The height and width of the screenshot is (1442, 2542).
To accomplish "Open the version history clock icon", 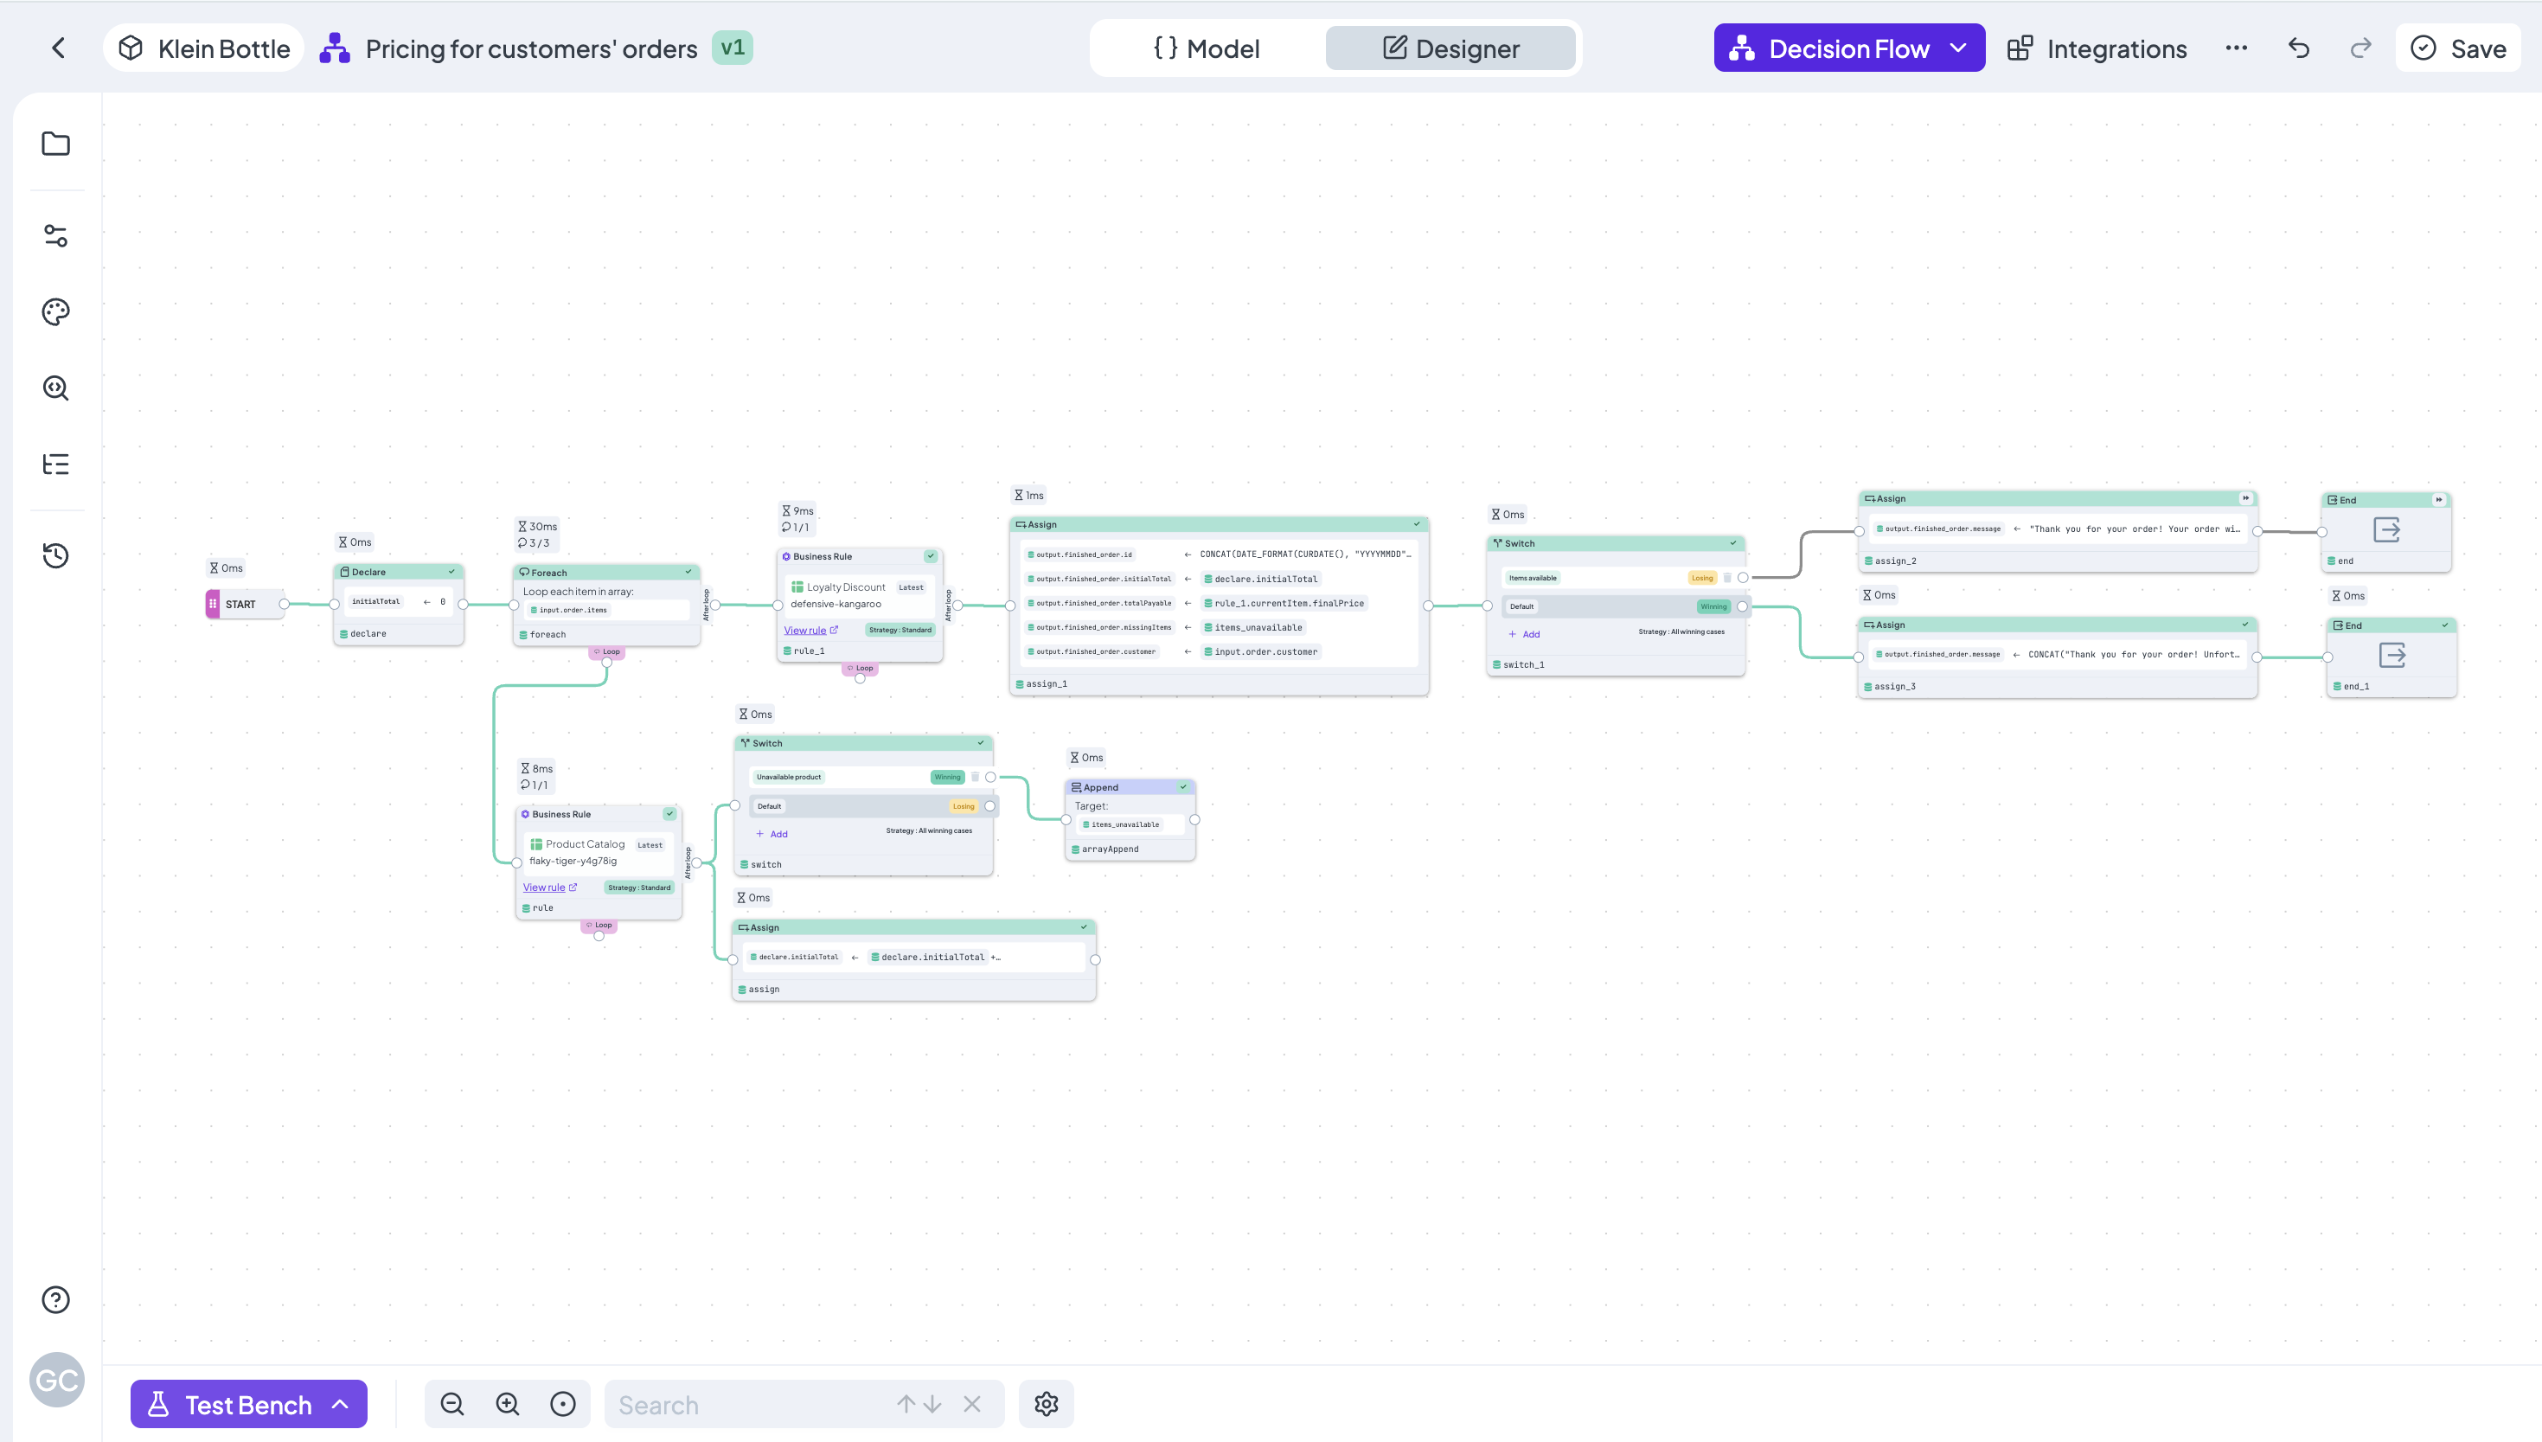I will [55, 555].
